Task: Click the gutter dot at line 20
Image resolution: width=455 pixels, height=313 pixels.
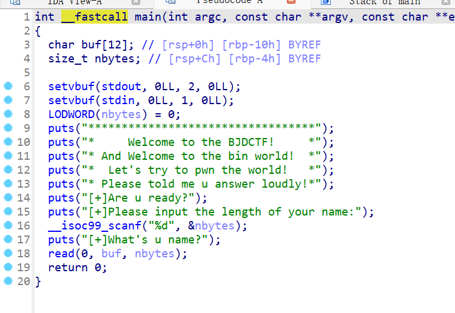Action: [x=7, y=282]
